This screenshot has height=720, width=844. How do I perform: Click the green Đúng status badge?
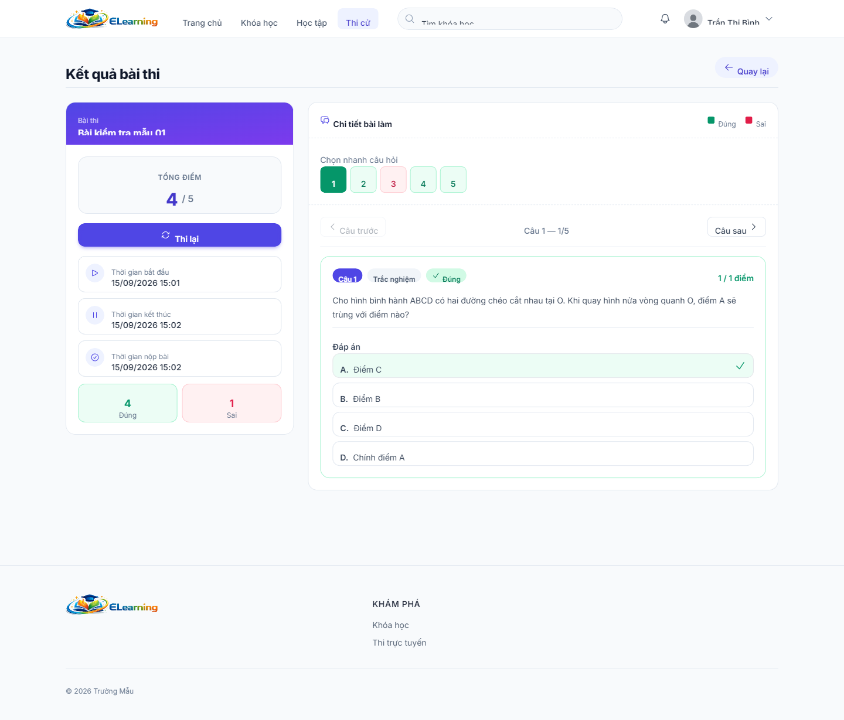click(446, 276)
